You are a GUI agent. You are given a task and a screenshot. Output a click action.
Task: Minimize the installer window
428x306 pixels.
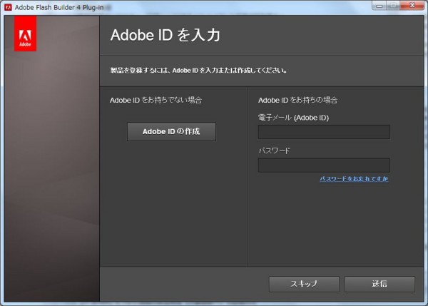point(379,6)
